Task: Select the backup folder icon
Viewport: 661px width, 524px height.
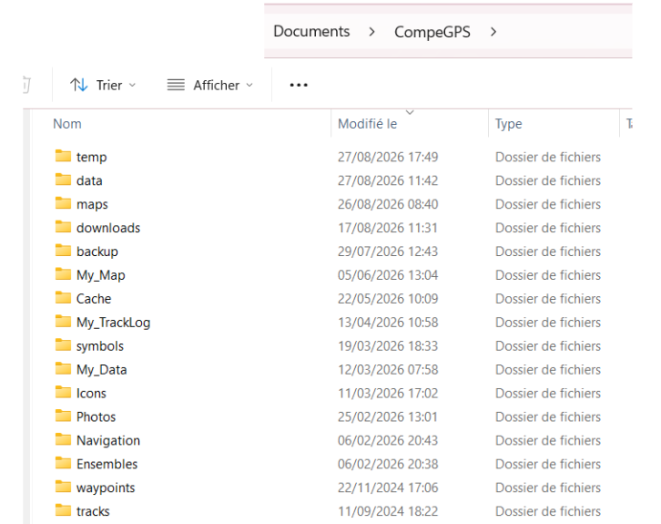Action: click(63, 251)
